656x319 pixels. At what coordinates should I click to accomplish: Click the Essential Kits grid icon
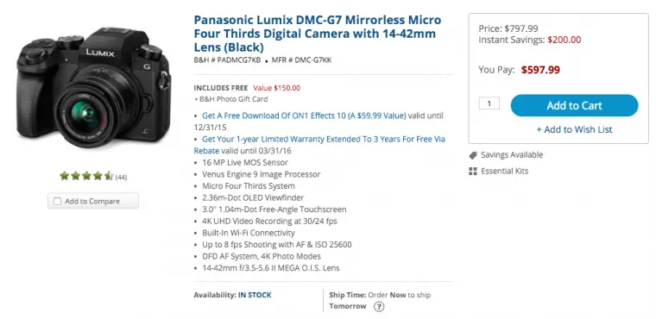(473, 171)
